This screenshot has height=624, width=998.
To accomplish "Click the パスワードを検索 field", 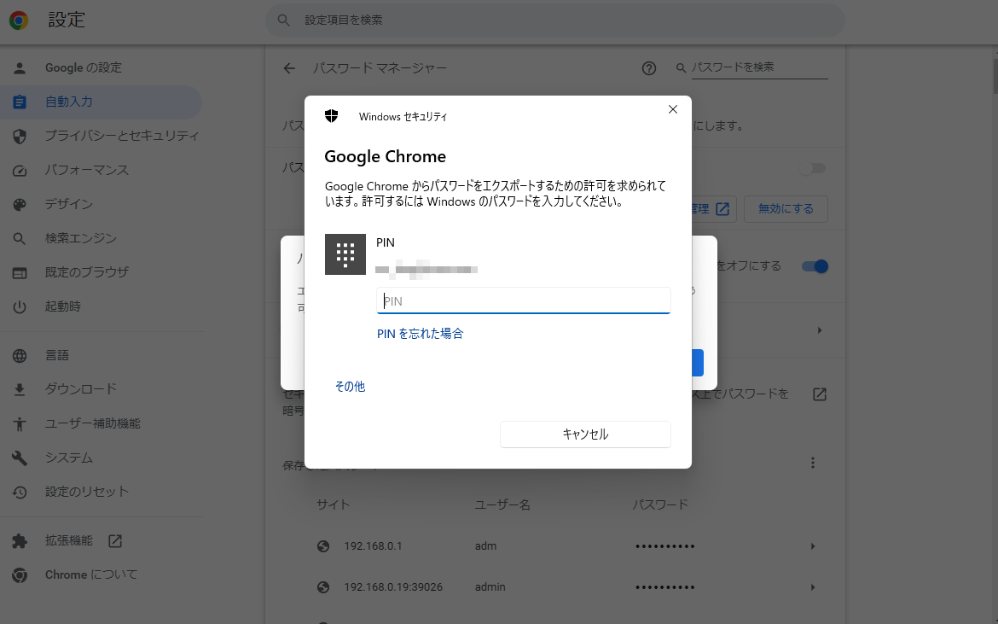I will 759,67.
